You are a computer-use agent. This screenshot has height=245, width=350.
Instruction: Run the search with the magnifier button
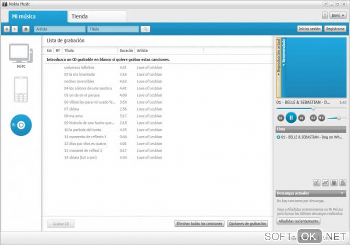(x=145, y=29)
